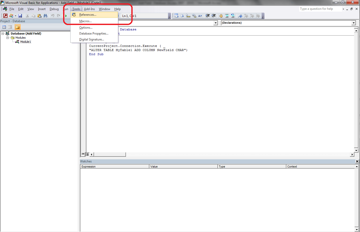
Task: Click the Redo arrow icon
Action: (59, 16)
